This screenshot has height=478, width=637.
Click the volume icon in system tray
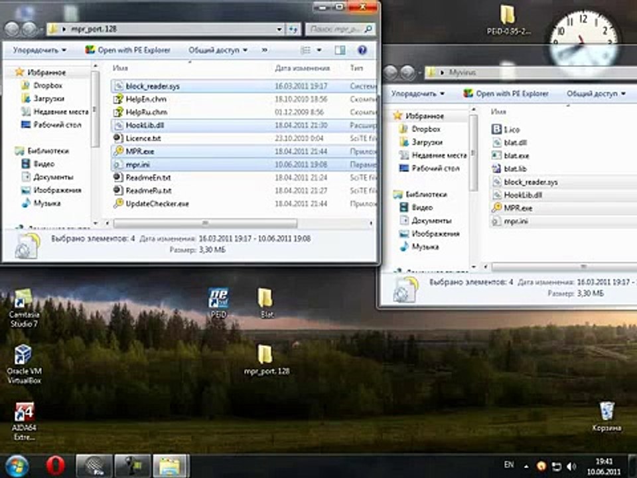571,466
